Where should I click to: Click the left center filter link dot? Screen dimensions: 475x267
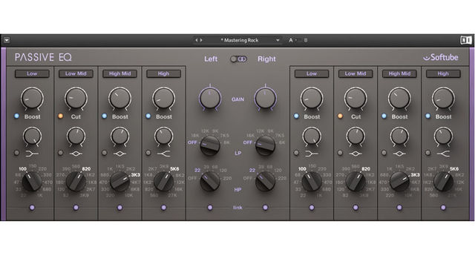[210, 208]
